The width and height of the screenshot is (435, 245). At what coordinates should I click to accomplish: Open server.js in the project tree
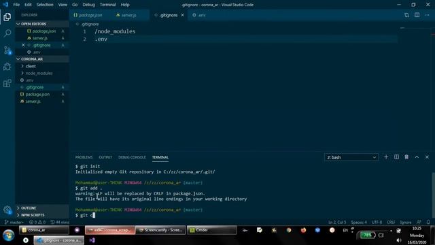[x=42, y=101]
